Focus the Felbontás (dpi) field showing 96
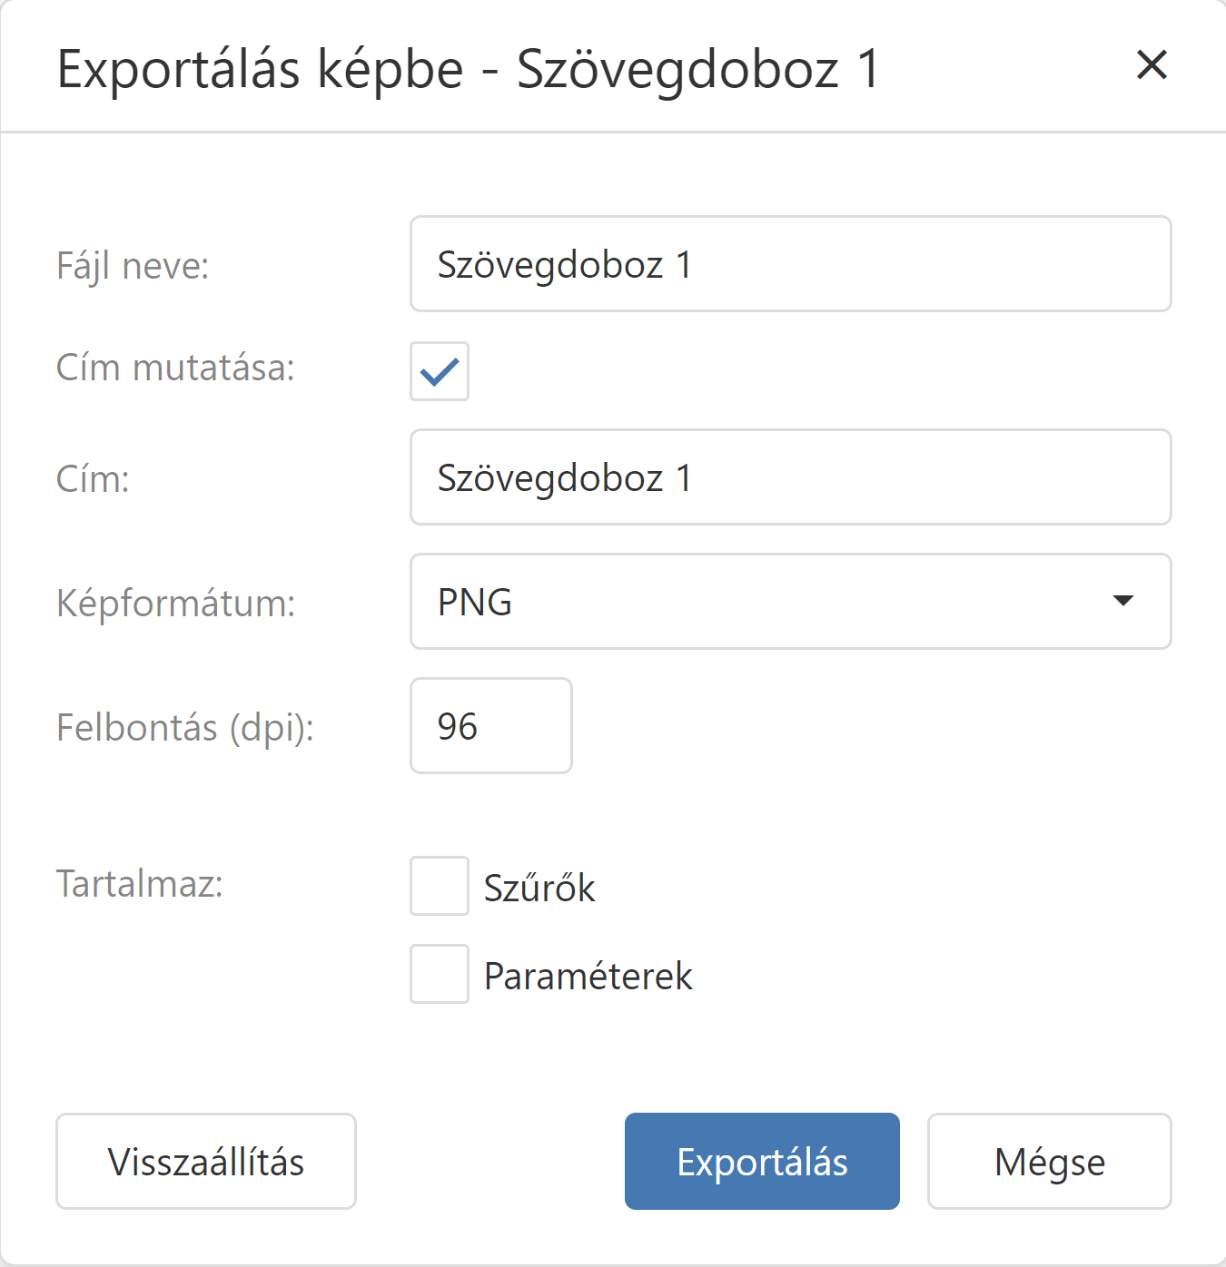 click(x=490, y=726)
